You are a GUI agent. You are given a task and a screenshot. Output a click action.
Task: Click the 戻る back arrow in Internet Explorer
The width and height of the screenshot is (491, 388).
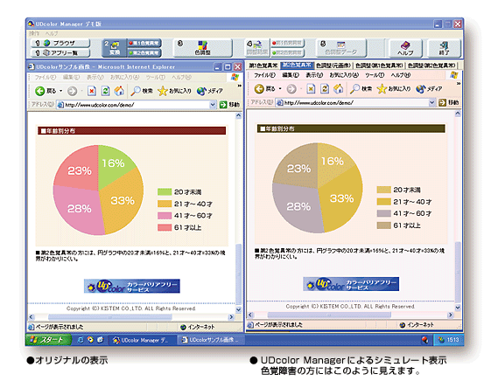pos(39,91)
